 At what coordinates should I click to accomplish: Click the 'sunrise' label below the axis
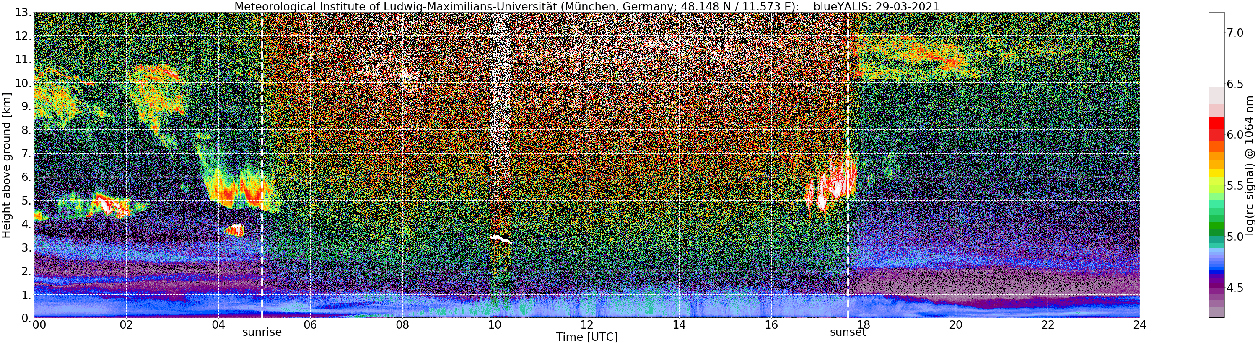click(262, 332)
